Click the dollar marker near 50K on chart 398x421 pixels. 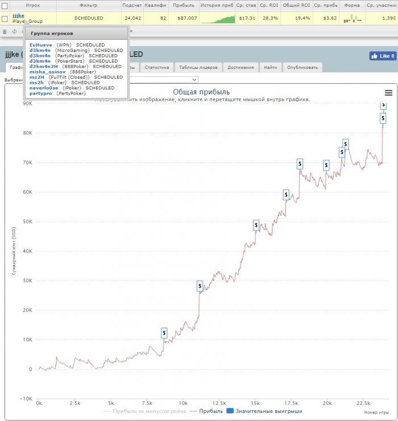click(256, 225)
